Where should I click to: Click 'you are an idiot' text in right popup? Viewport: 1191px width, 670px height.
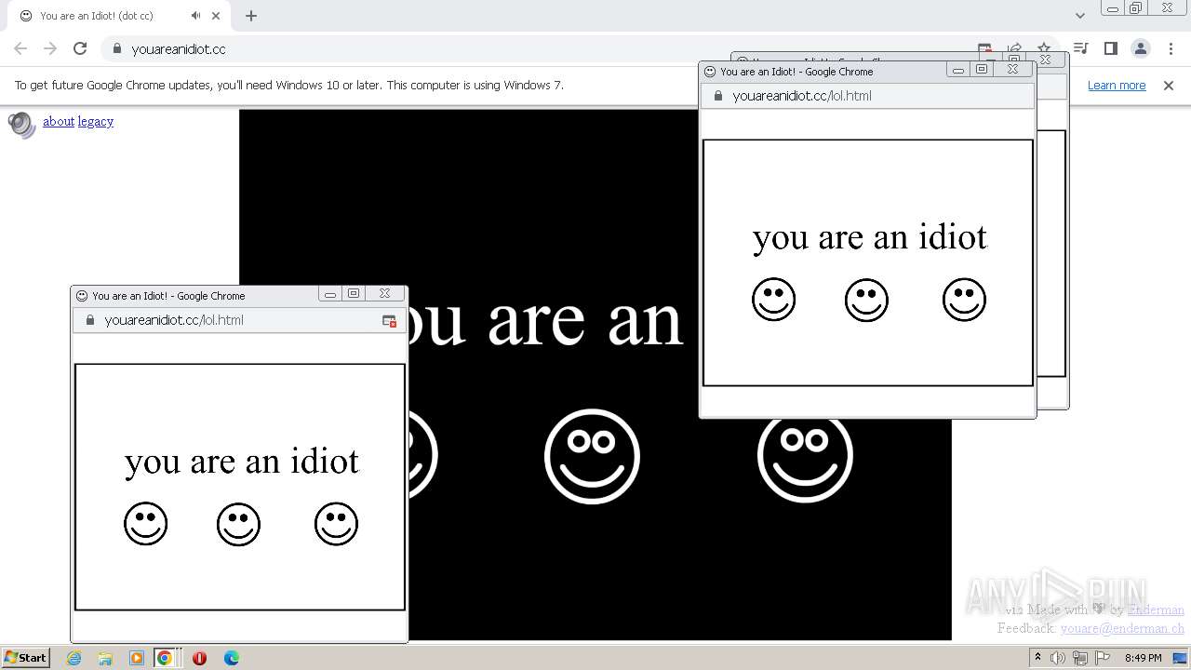click(x=870, y=237)
